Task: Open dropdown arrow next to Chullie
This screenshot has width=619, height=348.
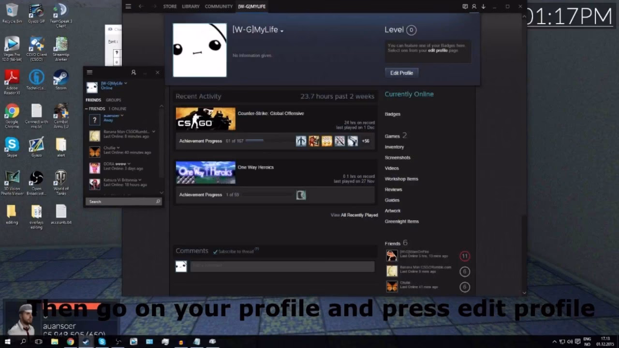Action: 118,148
